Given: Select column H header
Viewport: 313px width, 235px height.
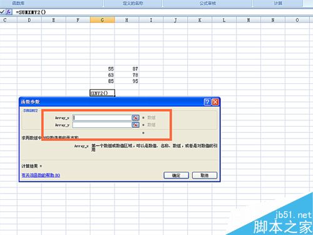Looking at the screenshot, I should tap(126, 20).
